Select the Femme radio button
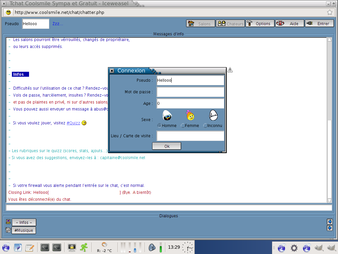Image resolution: width=338 pixels, height=254 pixels. [x=183, y=125]
